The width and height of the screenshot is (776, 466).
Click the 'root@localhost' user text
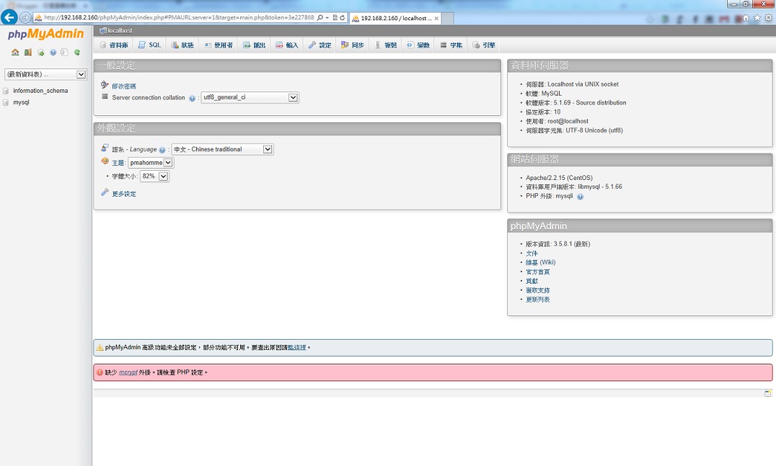(568, 122)
